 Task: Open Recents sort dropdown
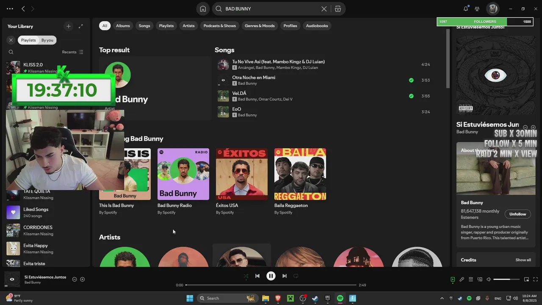tap(72, 52)
